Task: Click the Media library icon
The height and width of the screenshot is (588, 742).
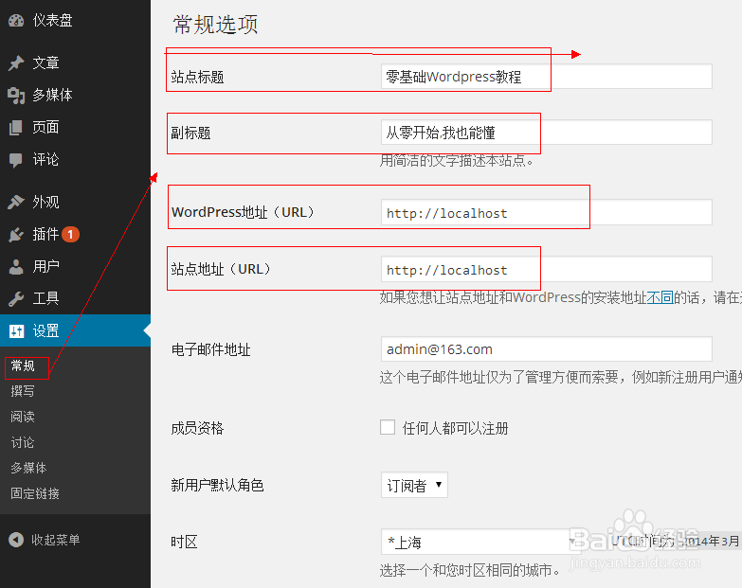Action: [x=16, y=96]
